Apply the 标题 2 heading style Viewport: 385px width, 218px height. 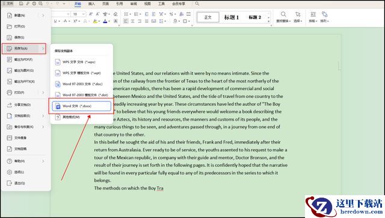[x=255, y=17]
